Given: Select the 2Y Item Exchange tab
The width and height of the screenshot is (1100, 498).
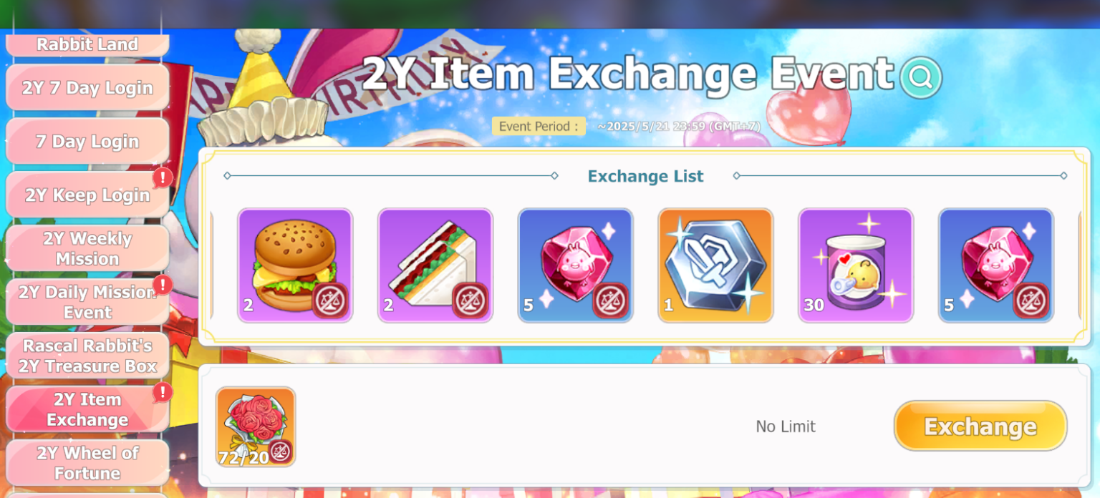Looking at the screenshot, I should (87, 409).
